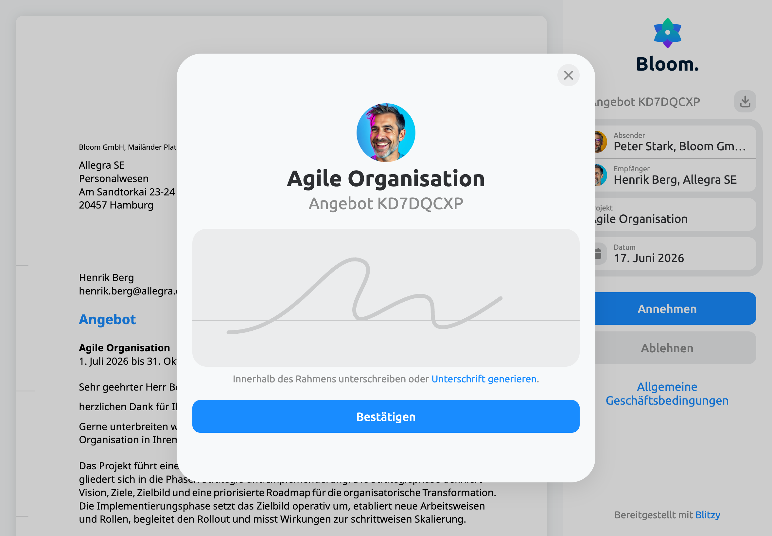Click the Projekt Agile Organisation field
772x536 pixels.
coord(675,214)
